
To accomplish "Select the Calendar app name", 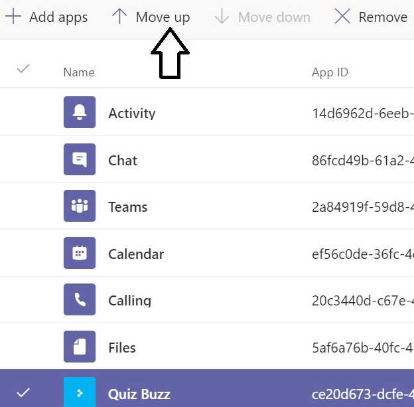I will click(x=136, y=254).
